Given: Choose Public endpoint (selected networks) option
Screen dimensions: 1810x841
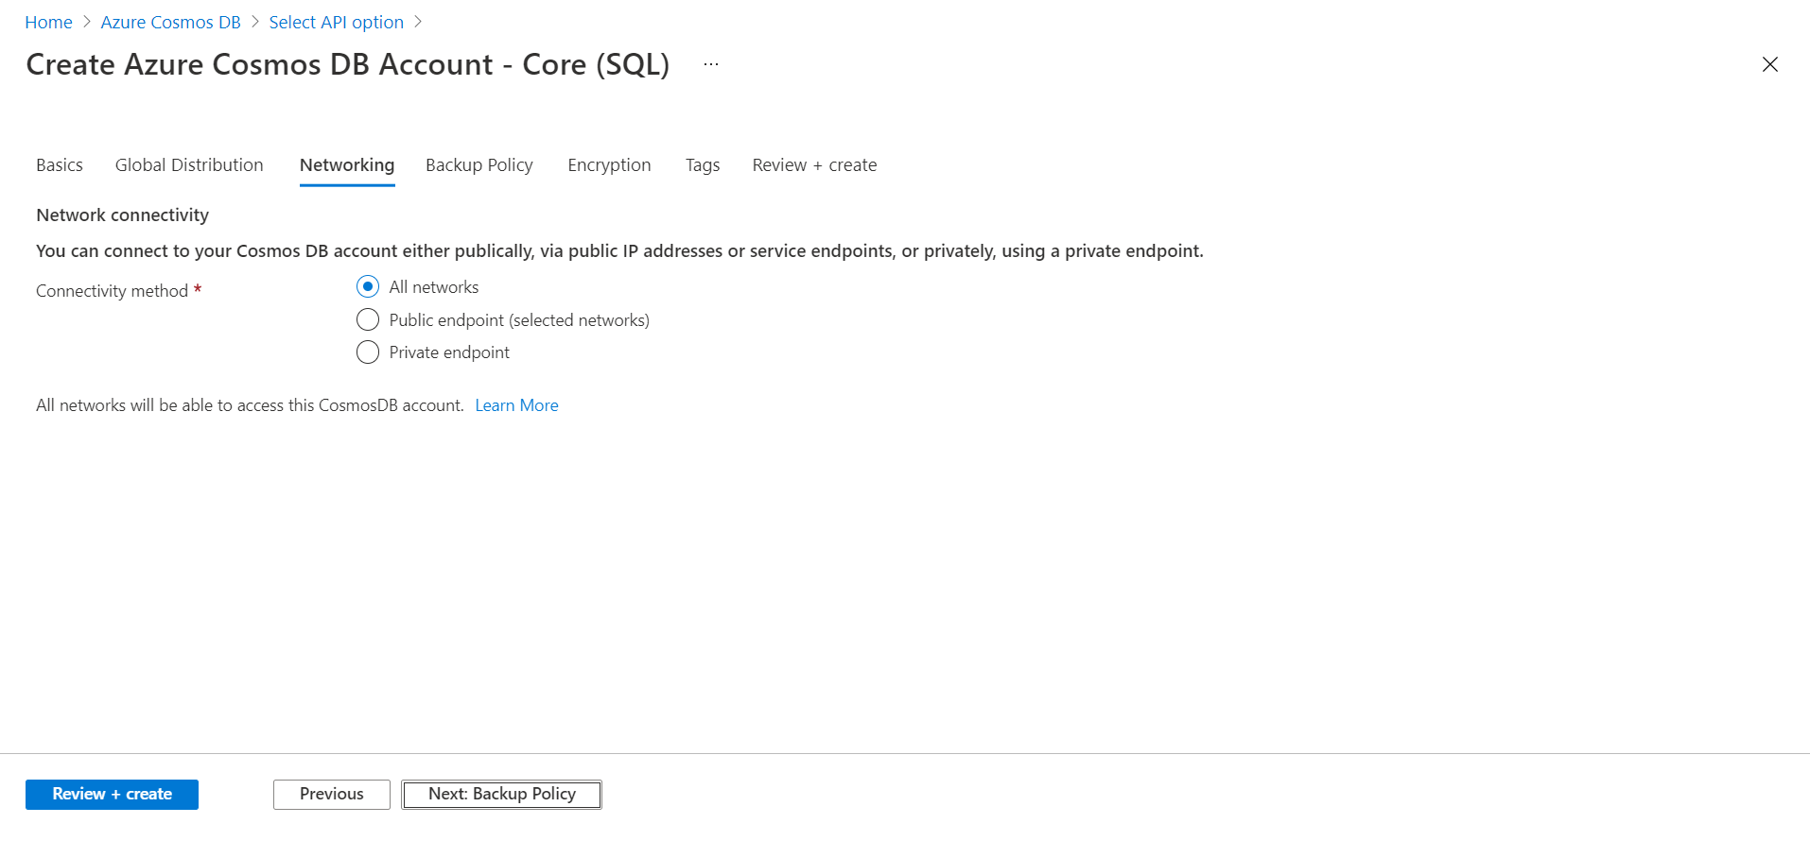Looking at the screenshot, I should point(368,319).
